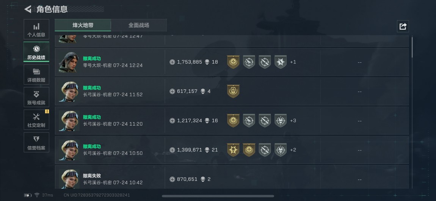
Task: Click the yellow notification marker on 社交定制
Action: tap(47, 111)
